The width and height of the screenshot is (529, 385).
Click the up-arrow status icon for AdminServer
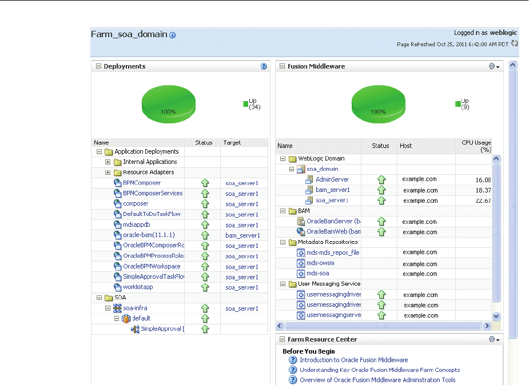381,179
